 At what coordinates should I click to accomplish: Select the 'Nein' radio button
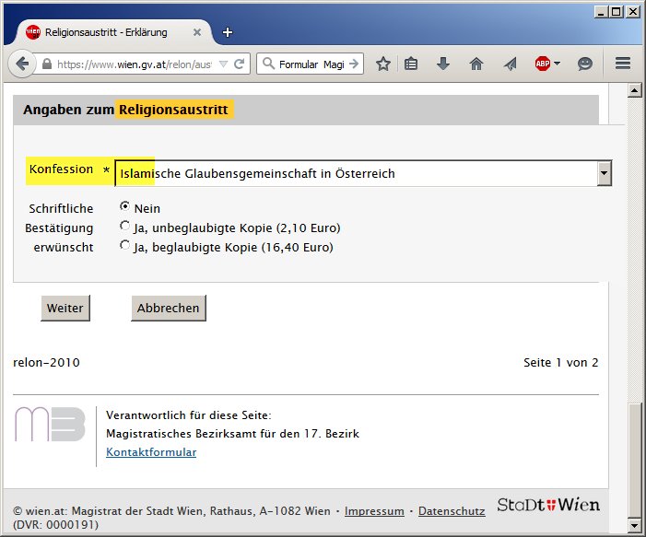124,207
